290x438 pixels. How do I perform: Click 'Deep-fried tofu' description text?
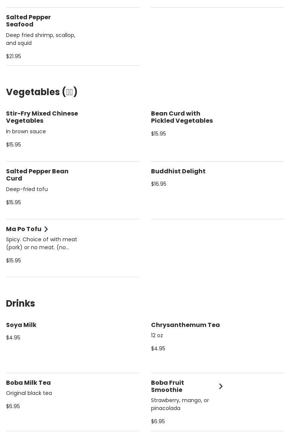pos(27,189)
